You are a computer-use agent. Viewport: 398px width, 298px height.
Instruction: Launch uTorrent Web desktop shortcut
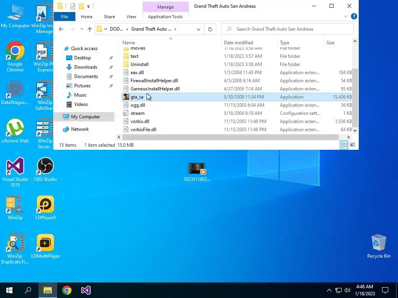click(15, 131)
